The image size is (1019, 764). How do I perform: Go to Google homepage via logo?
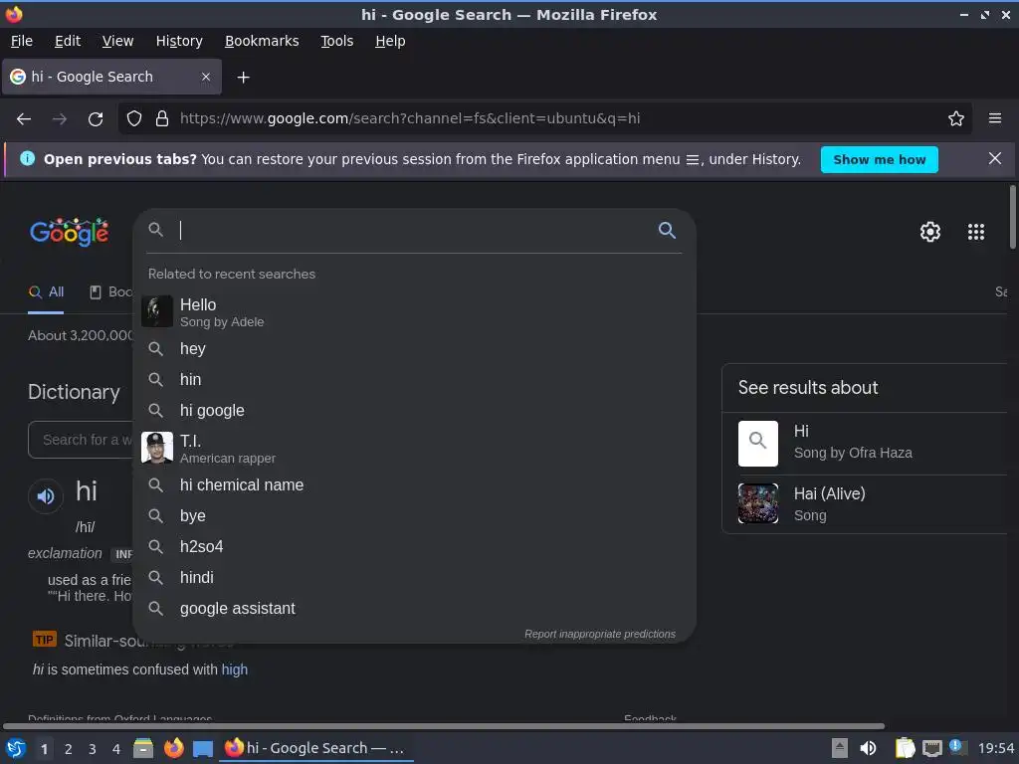[70, 232]
